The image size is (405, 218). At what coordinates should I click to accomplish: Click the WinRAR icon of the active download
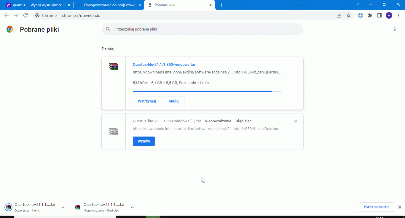pyautogui.click(x=114, y=67)
